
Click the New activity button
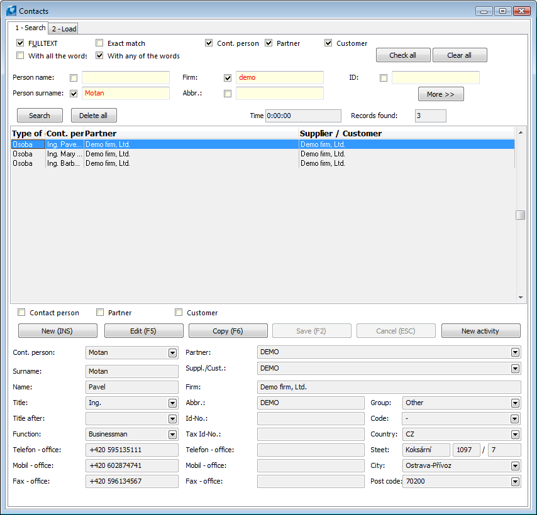(x=481, y=331)
